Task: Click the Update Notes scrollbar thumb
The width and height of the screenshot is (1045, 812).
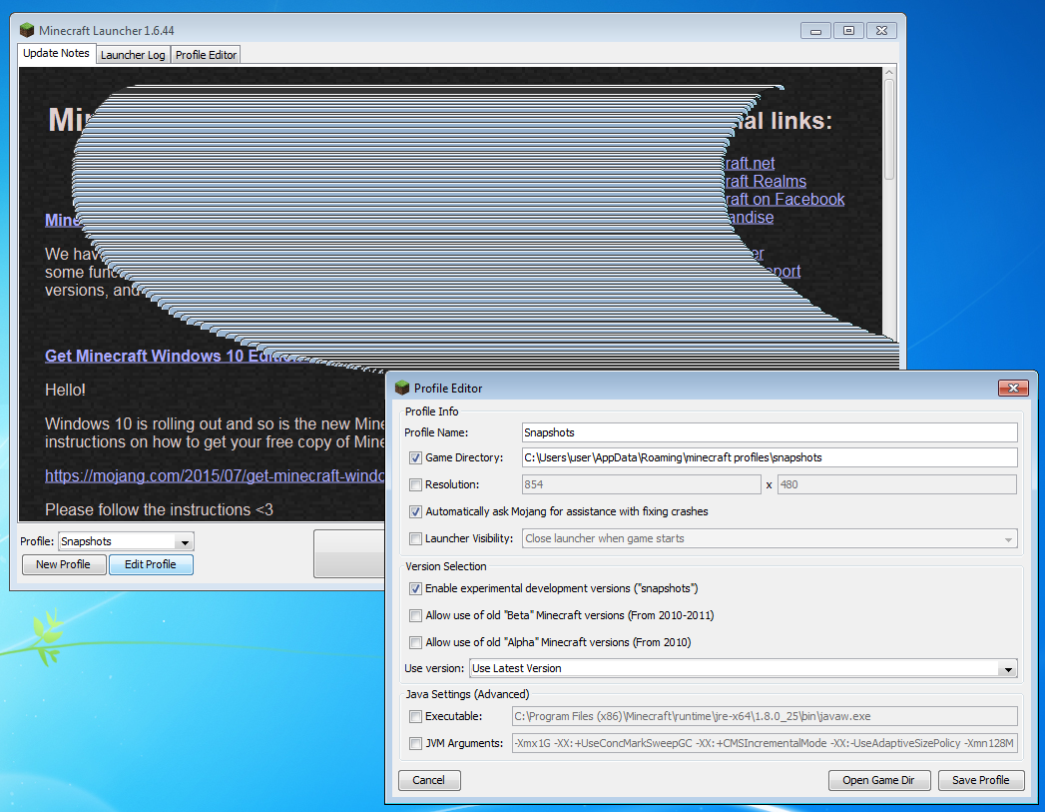Action: [x=889, y=129]
